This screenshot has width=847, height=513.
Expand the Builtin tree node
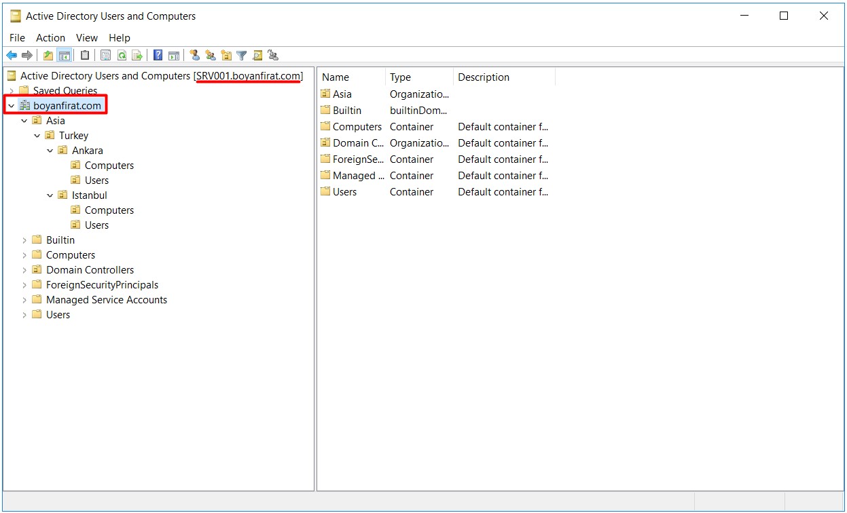(x=24, y=240)
